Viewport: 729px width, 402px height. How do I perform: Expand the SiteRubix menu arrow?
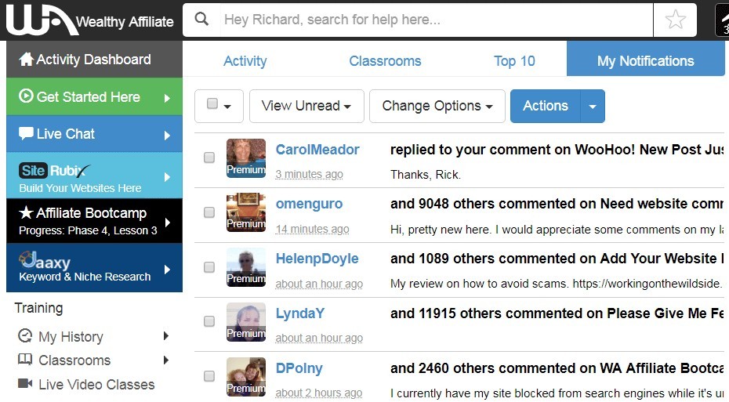tap(167, 177)
